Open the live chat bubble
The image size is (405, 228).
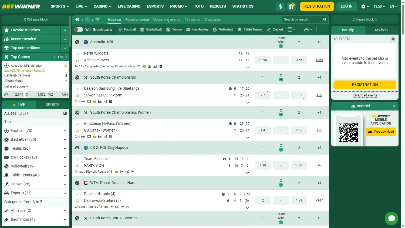[x=391, y=219]
